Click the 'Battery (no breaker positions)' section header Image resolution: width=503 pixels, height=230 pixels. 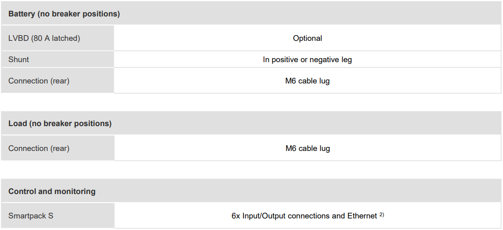tap(64, 14)
